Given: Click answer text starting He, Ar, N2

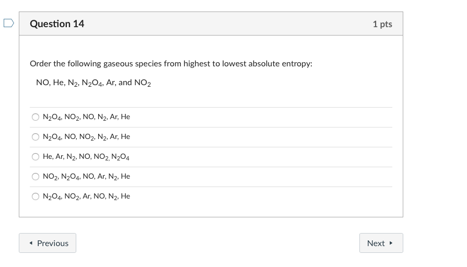Looking at the screenshot, I should 86,157.
